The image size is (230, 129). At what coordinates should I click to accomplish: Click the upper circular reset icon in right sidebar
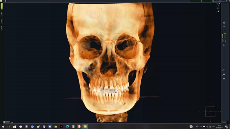(224, 23)
